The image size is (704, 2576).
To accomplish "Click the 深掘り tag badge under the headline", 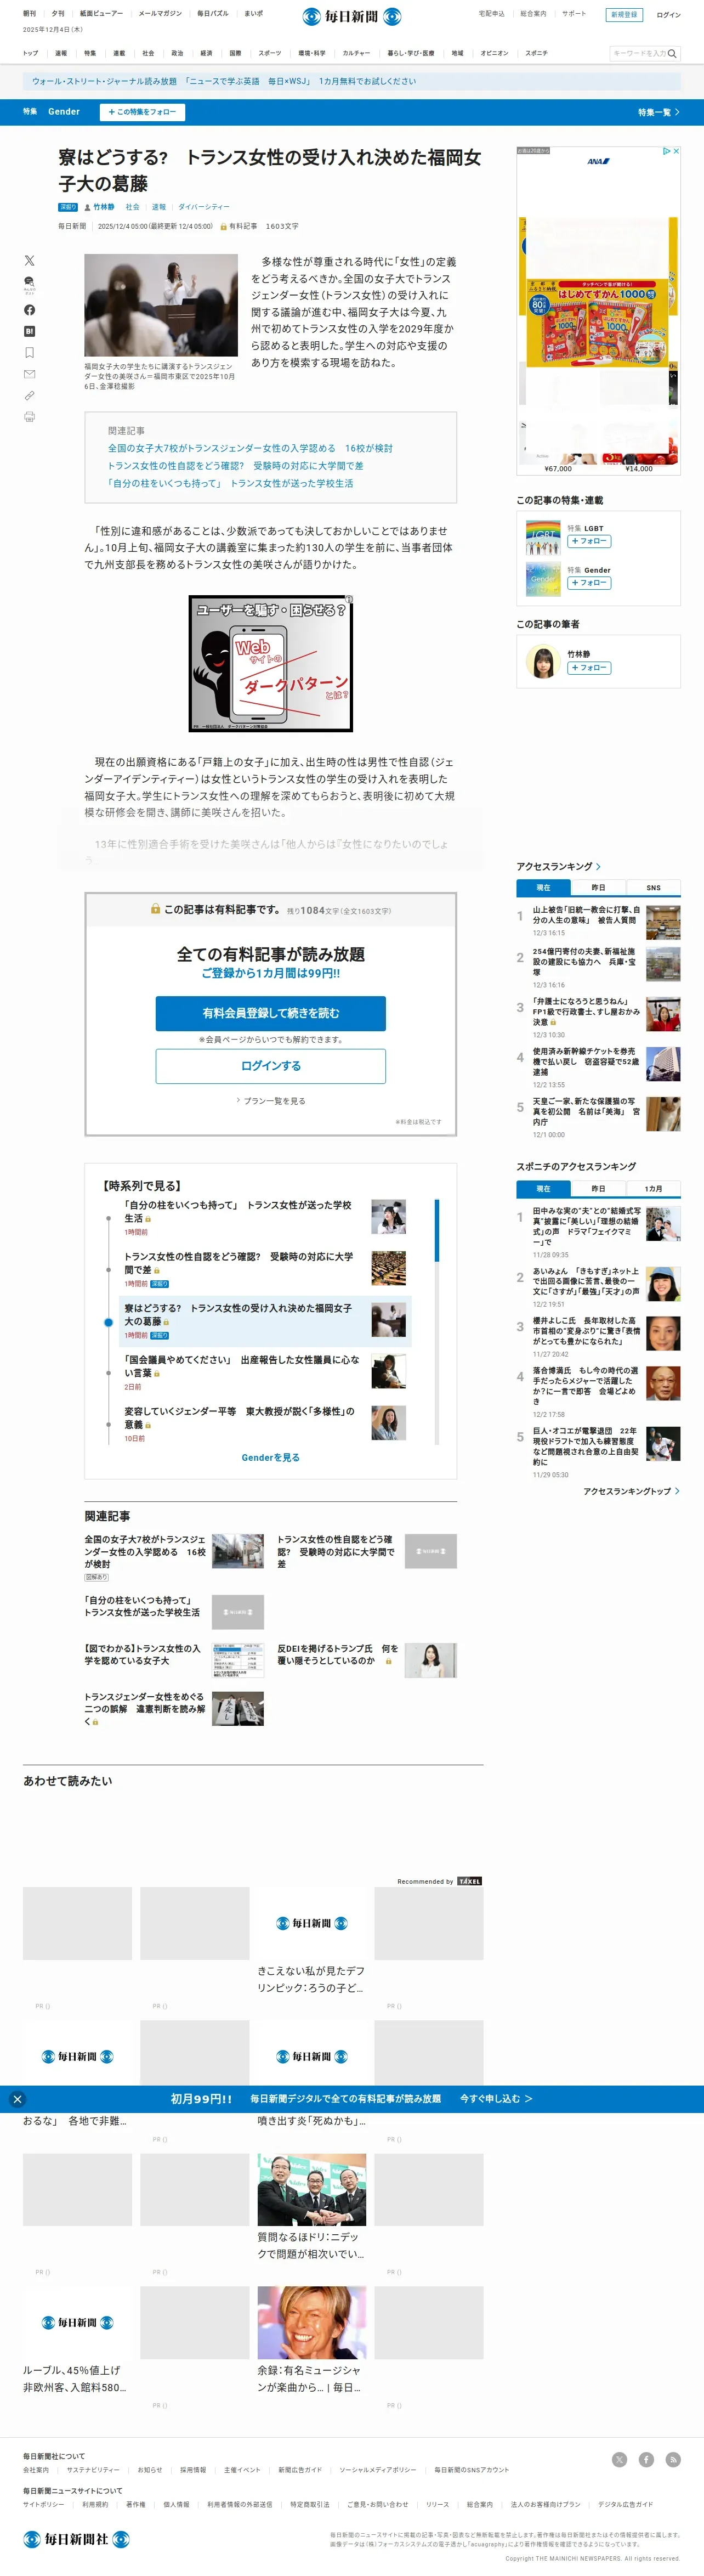I will point(68,207).
